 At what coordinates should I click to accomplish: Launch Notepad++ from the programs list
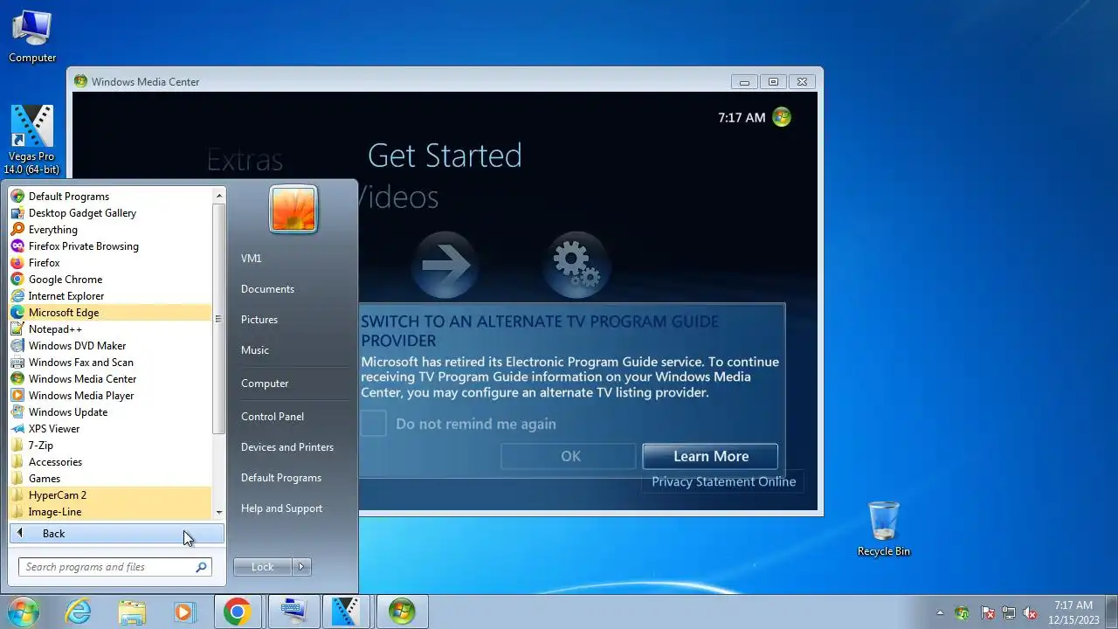click(x=110, y=329)
